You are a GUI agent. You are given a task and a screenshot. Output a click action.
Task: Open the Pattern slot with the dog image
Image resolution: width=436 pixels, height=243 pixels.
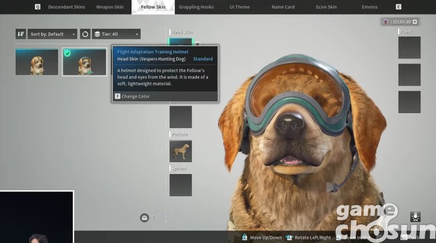(181, 151)
